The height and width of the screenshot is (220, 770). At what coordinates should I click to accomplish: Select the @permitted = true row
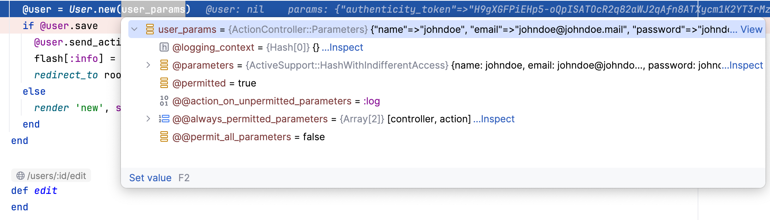click(x=214, y=83)
